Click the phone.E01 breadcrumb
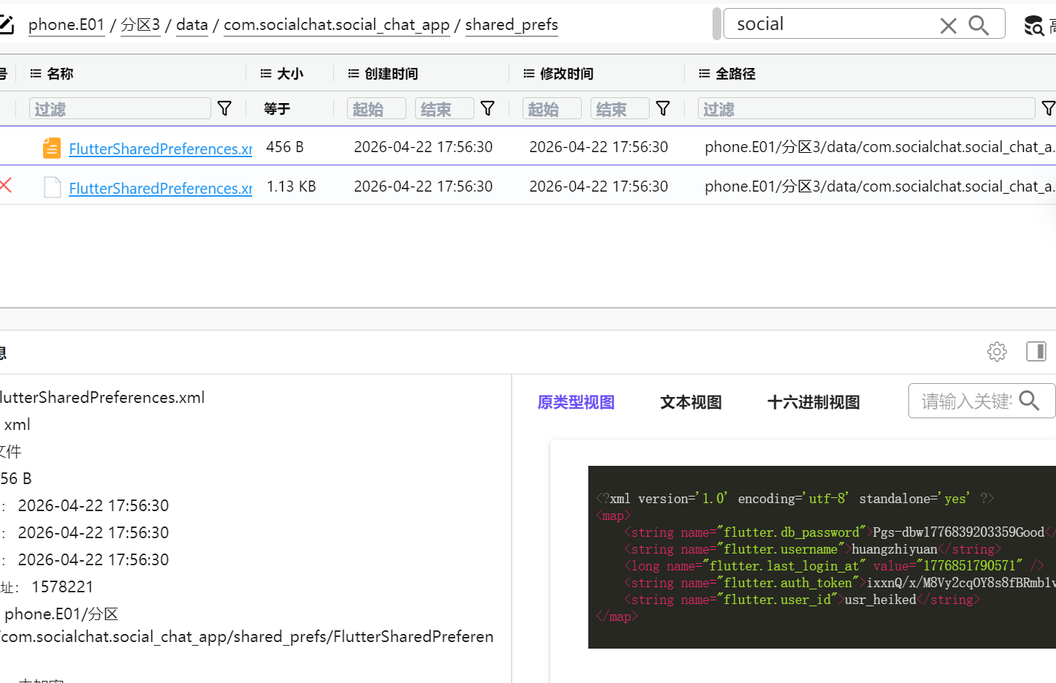This screenshot has width=1056, height=683. pos(67,25)
